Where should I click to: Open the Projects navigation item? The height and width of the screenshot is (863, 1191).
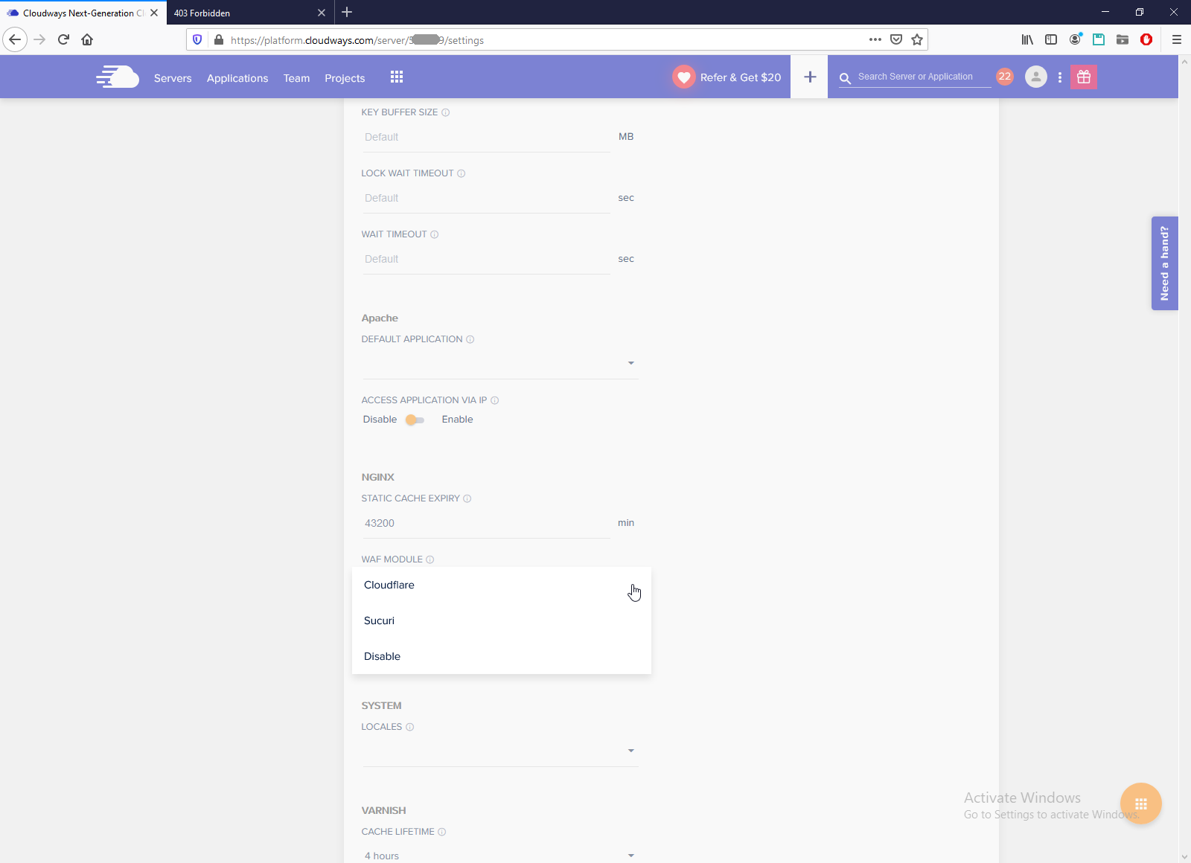[x=345, y=78]
